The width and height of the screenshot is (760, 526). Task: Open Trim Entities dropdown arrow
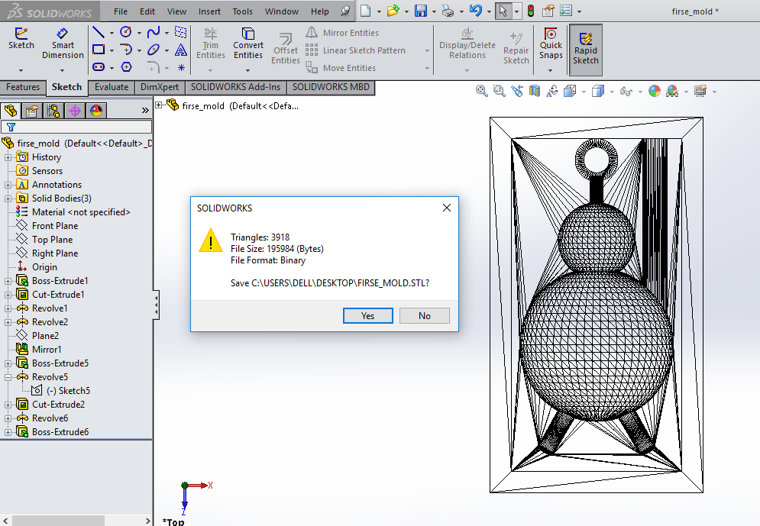pyautogui.click(x=210, y=71)
